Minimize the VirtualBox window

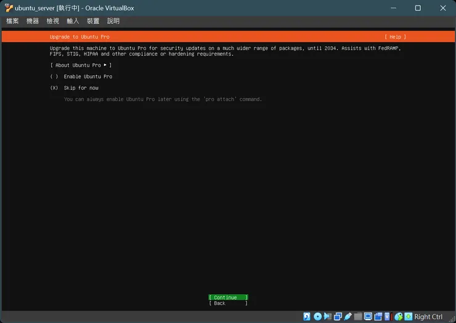(394, 8)
